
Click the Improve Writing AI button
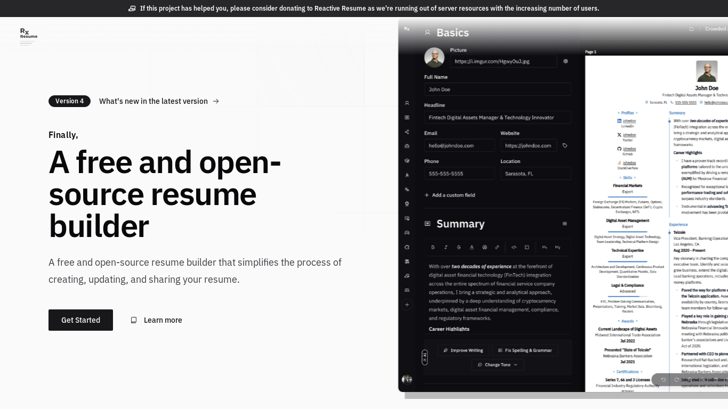coord(463,350)
